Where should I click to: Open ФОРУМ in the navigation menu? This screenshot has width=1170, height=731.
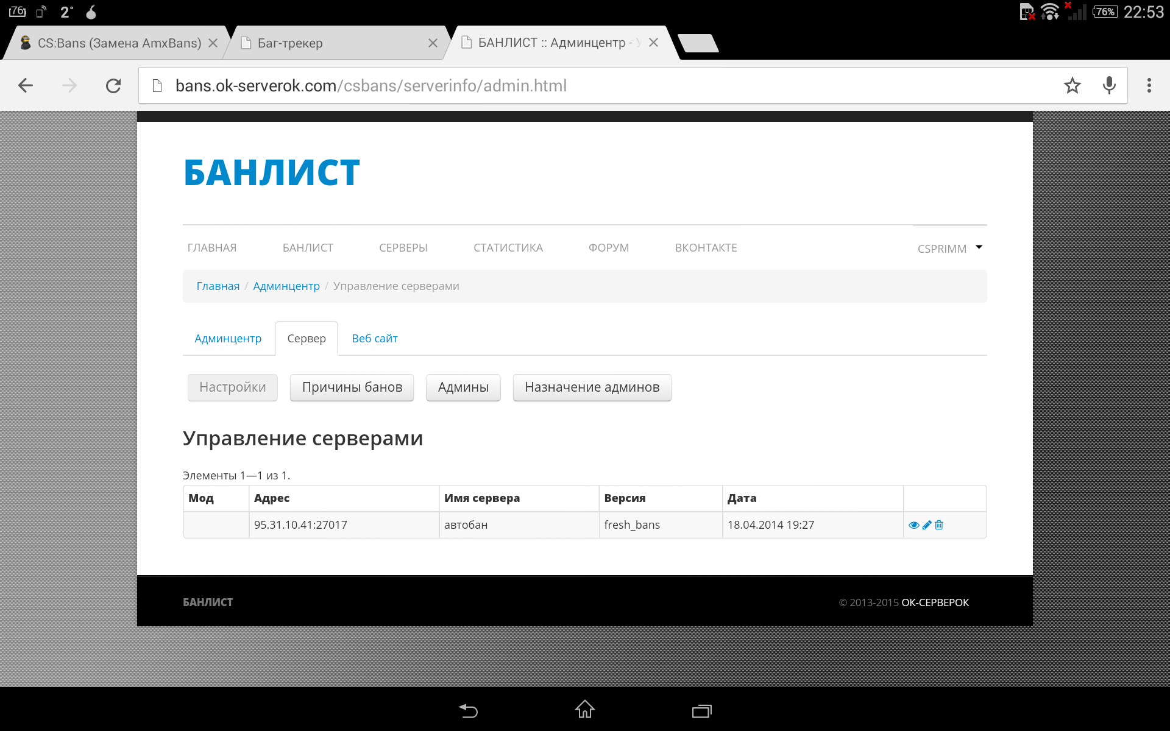(x=609, y=248)
